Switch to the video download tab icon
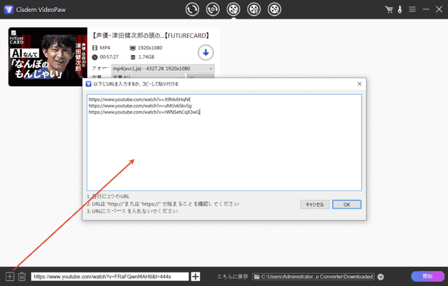448x286 pixels. pos(233,9)
